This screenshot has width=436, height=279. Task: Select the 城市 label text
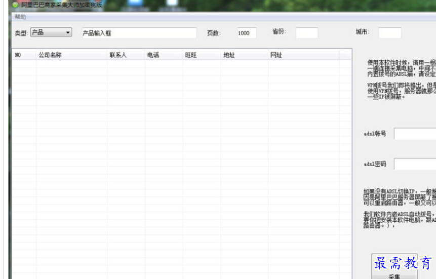(x=363, y=32)
